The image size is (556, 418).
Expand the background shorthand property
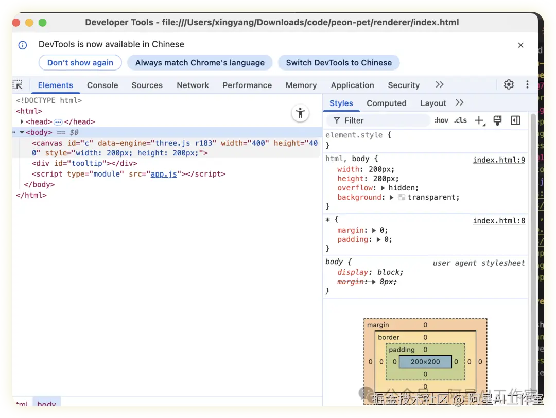[x=391, y=197]
